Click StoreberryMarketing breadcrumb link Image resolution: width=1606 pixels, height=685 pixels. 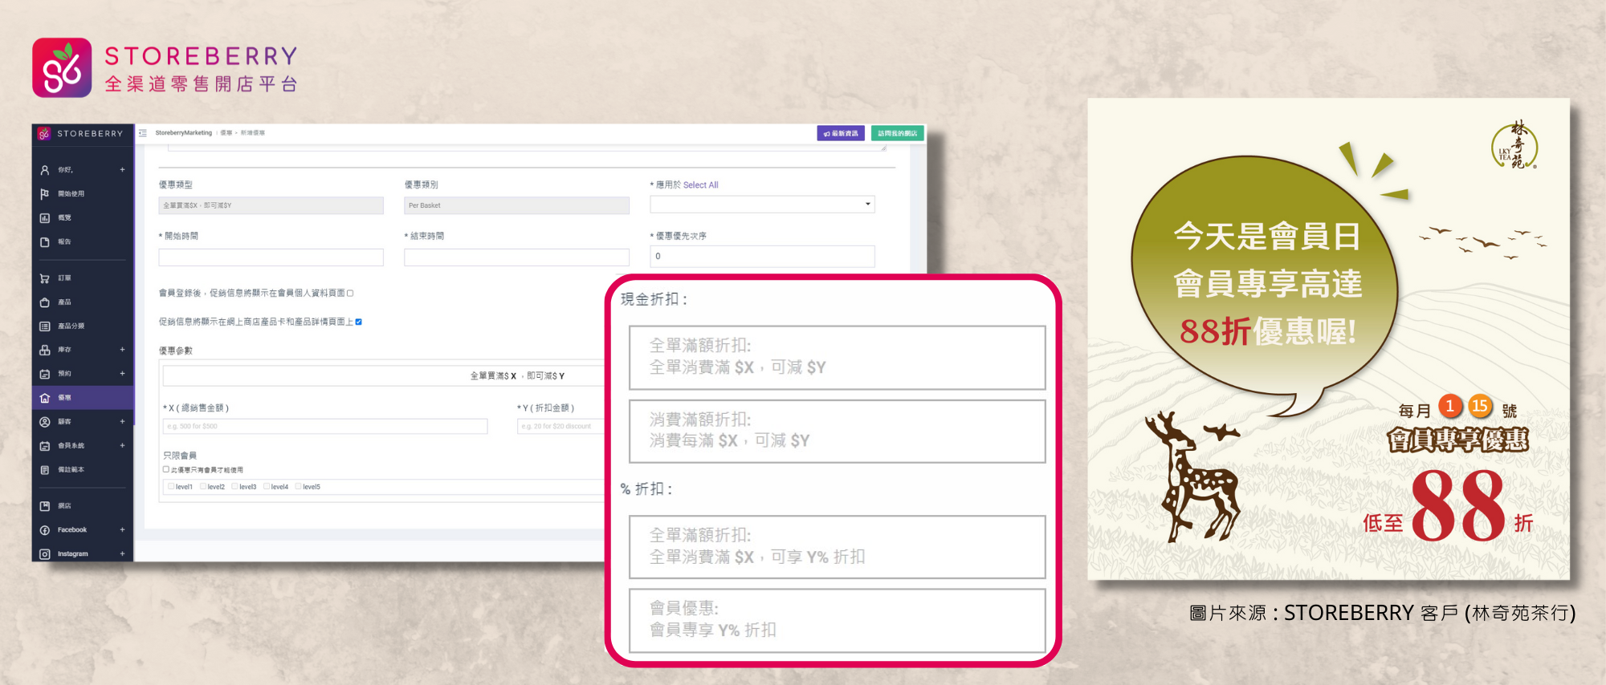(x=184, y=133)
